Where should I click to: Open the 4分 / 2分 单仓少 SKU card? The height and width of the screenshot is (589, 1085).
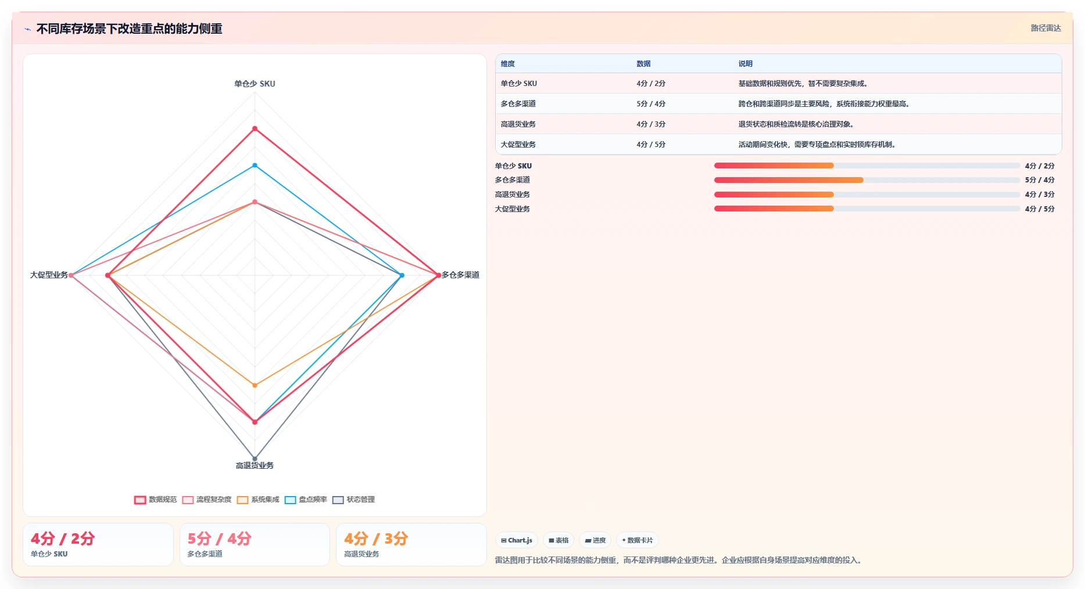point(98,545)
